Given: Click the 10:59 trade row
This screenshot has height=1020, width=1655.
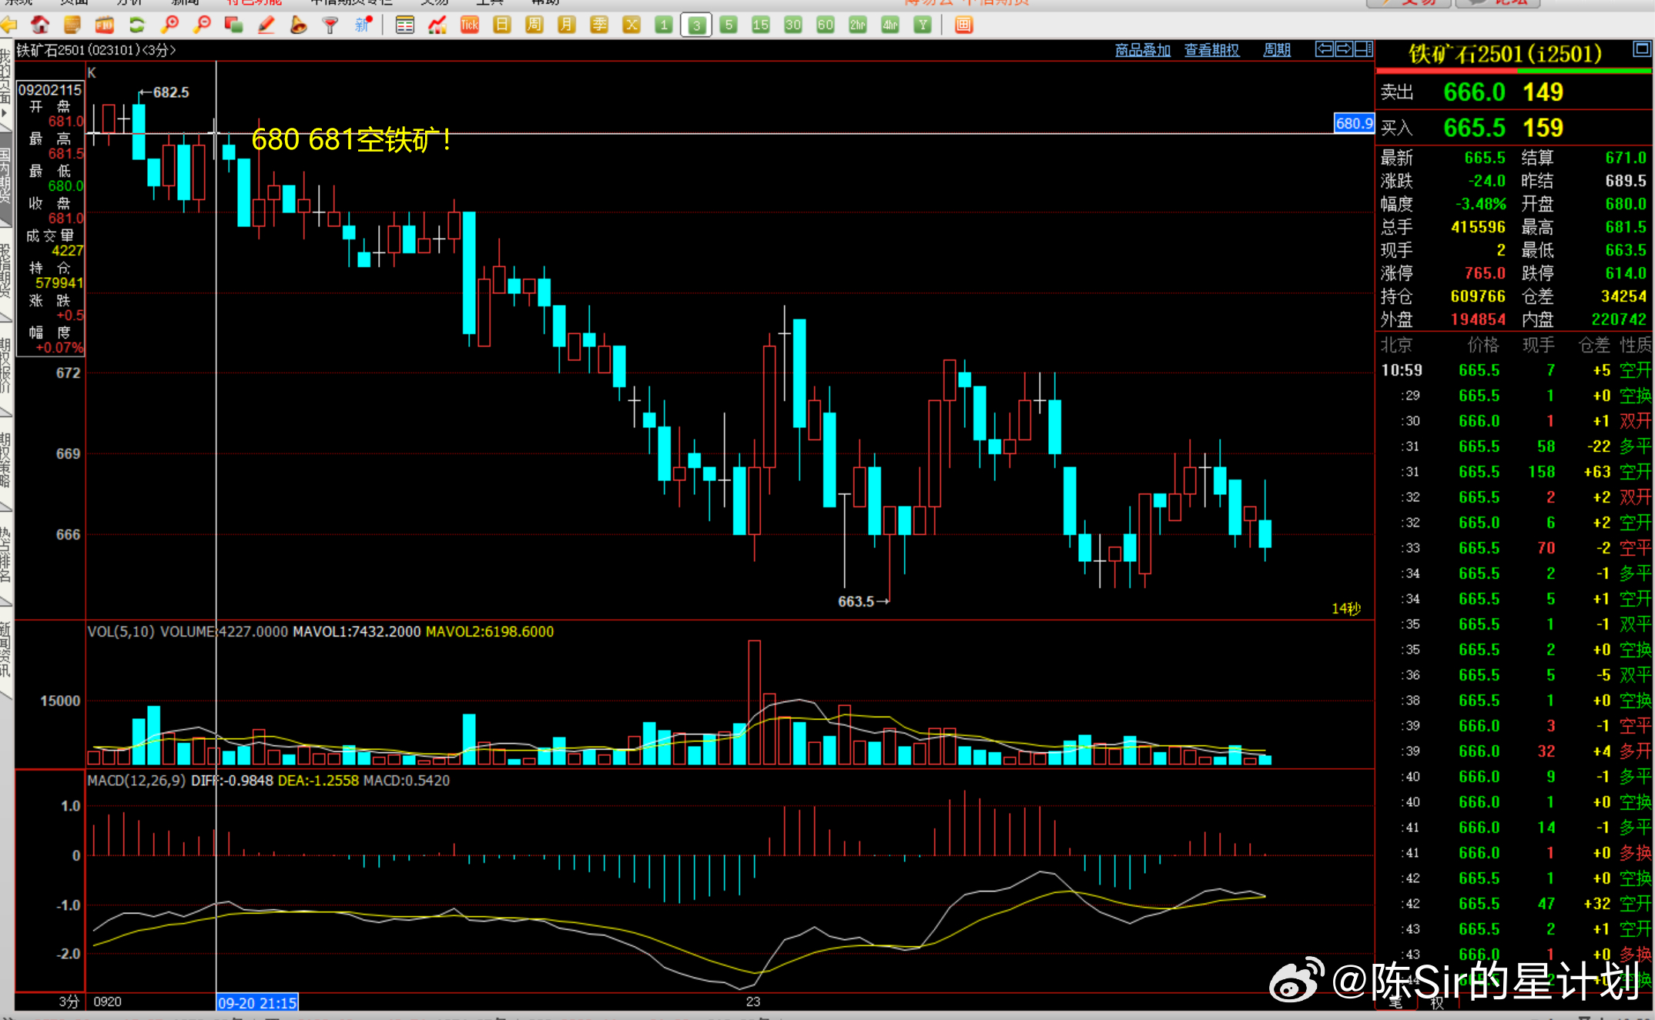Looking at the screenshot, I should [x=1515, y=370].
